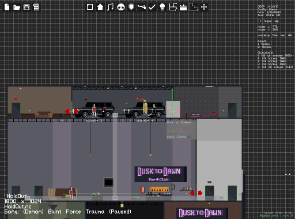This screenshot has width=295, height=219.
Task: Select the large Dusk to Dawn neon sign
Action: coord(161,174)
